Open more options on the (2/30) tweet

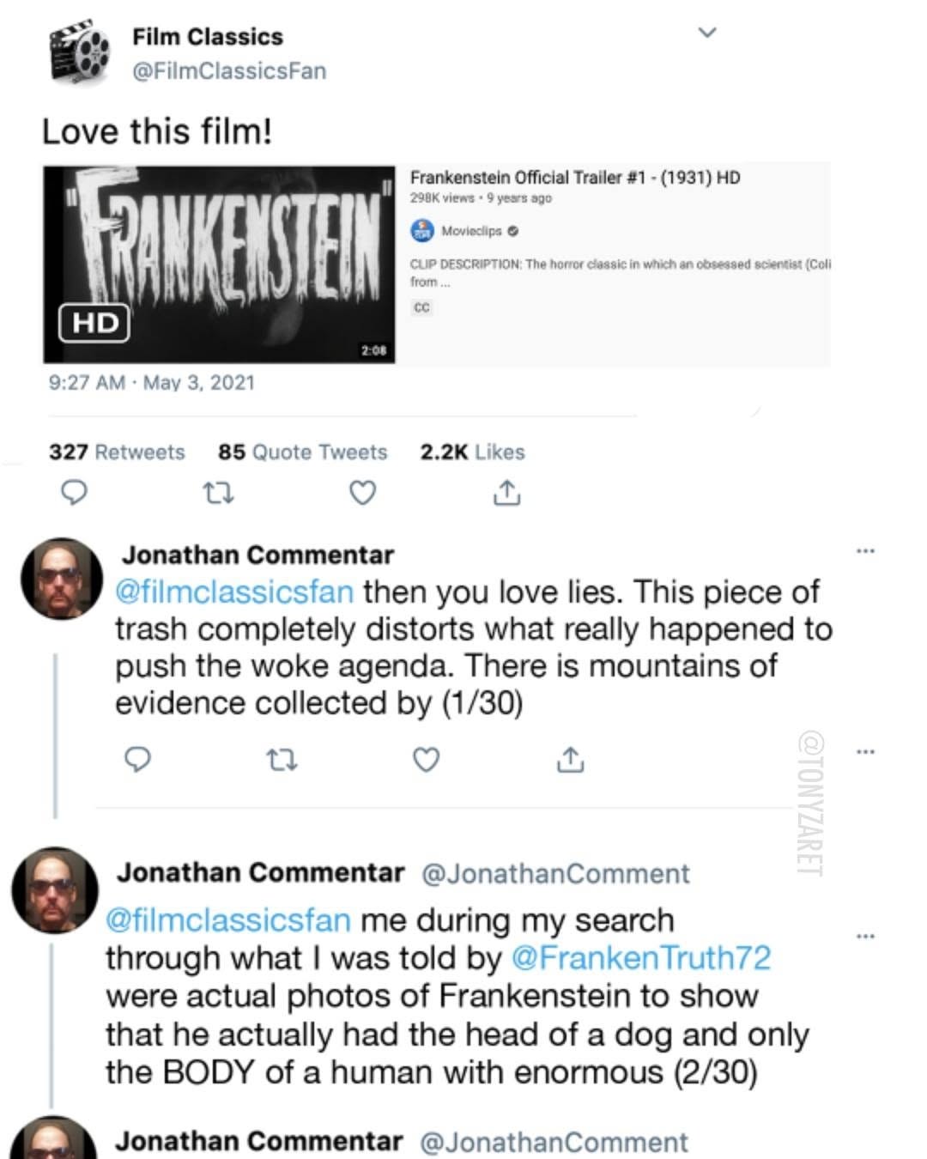click(865, 935)
